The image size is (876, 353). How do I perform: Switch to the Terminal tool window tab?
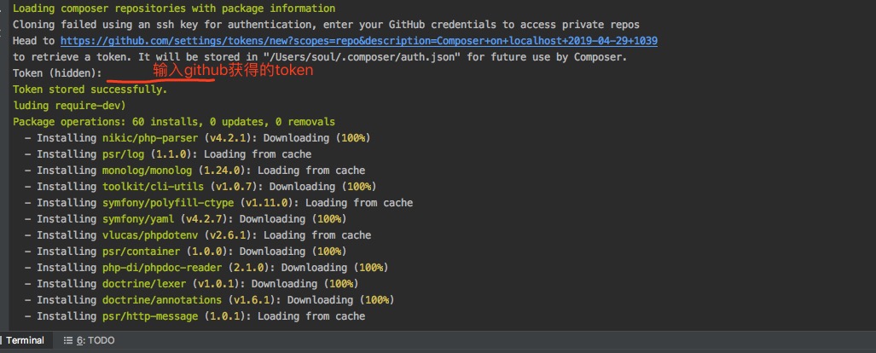[25, 340]
